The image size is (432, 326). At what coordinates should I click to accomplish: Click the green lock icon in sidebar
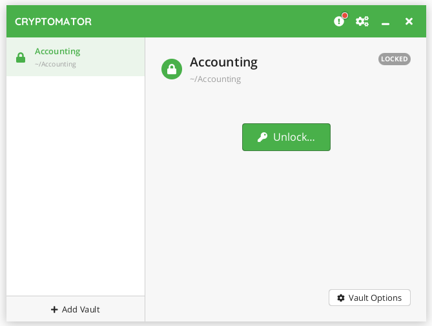pyautogui.click(x=21, y=57)
